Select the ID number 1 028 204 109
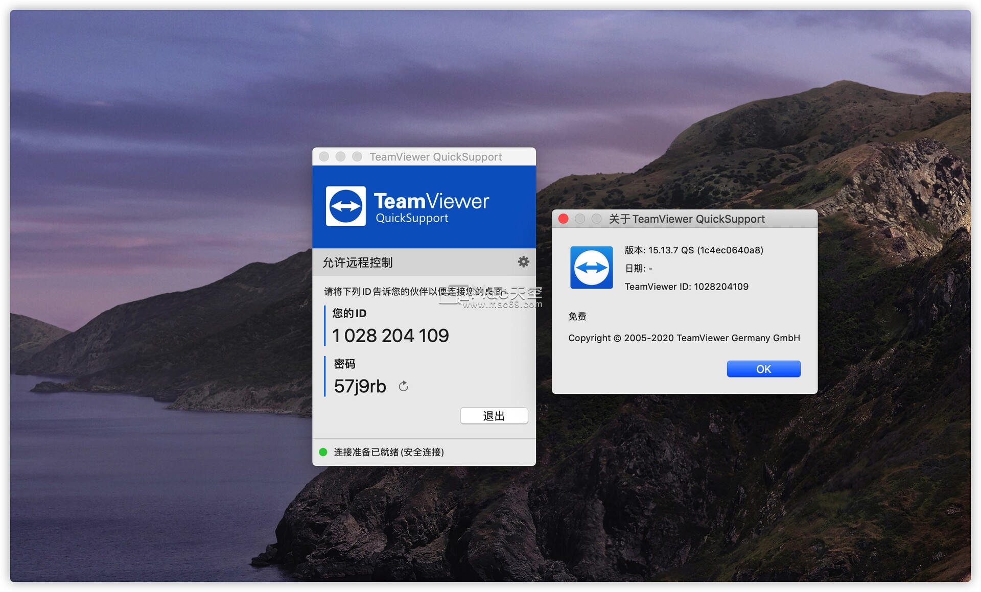 click(x=390, y=336)
